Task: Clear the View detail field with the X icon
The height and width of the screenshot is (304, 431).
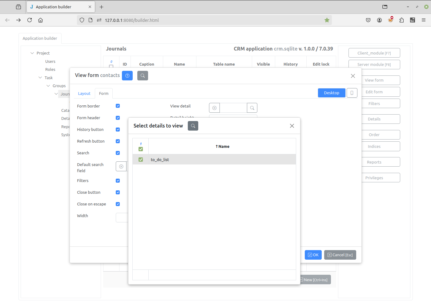Action: (x=214, y=108)
